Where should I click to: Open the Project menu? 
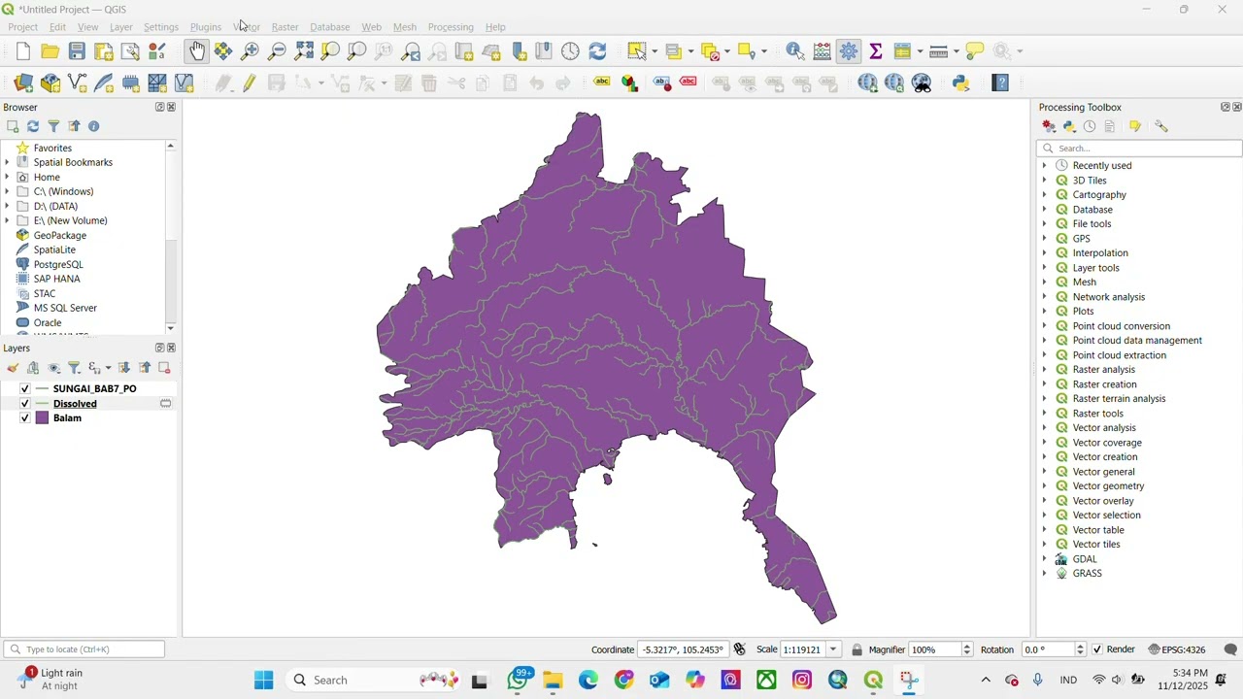(x=22, y=27)
